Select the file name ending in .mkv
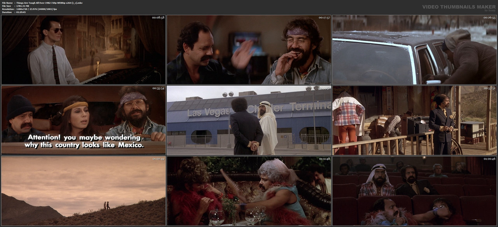 pos(49,3)
